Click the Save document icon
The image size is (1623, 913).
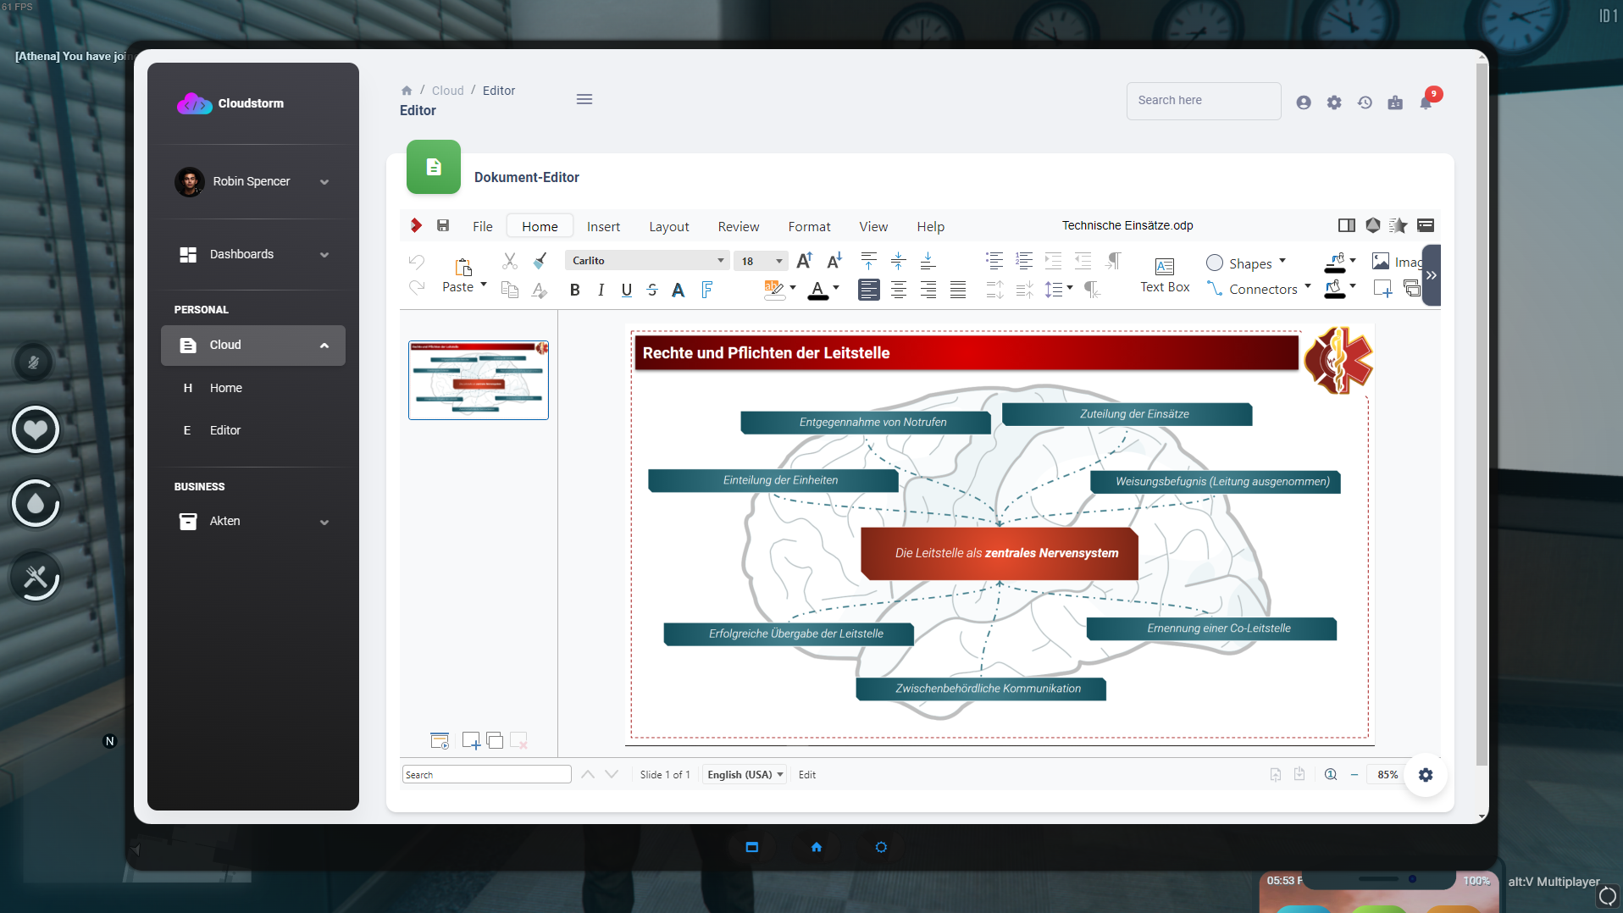click(x=443, y=225)
